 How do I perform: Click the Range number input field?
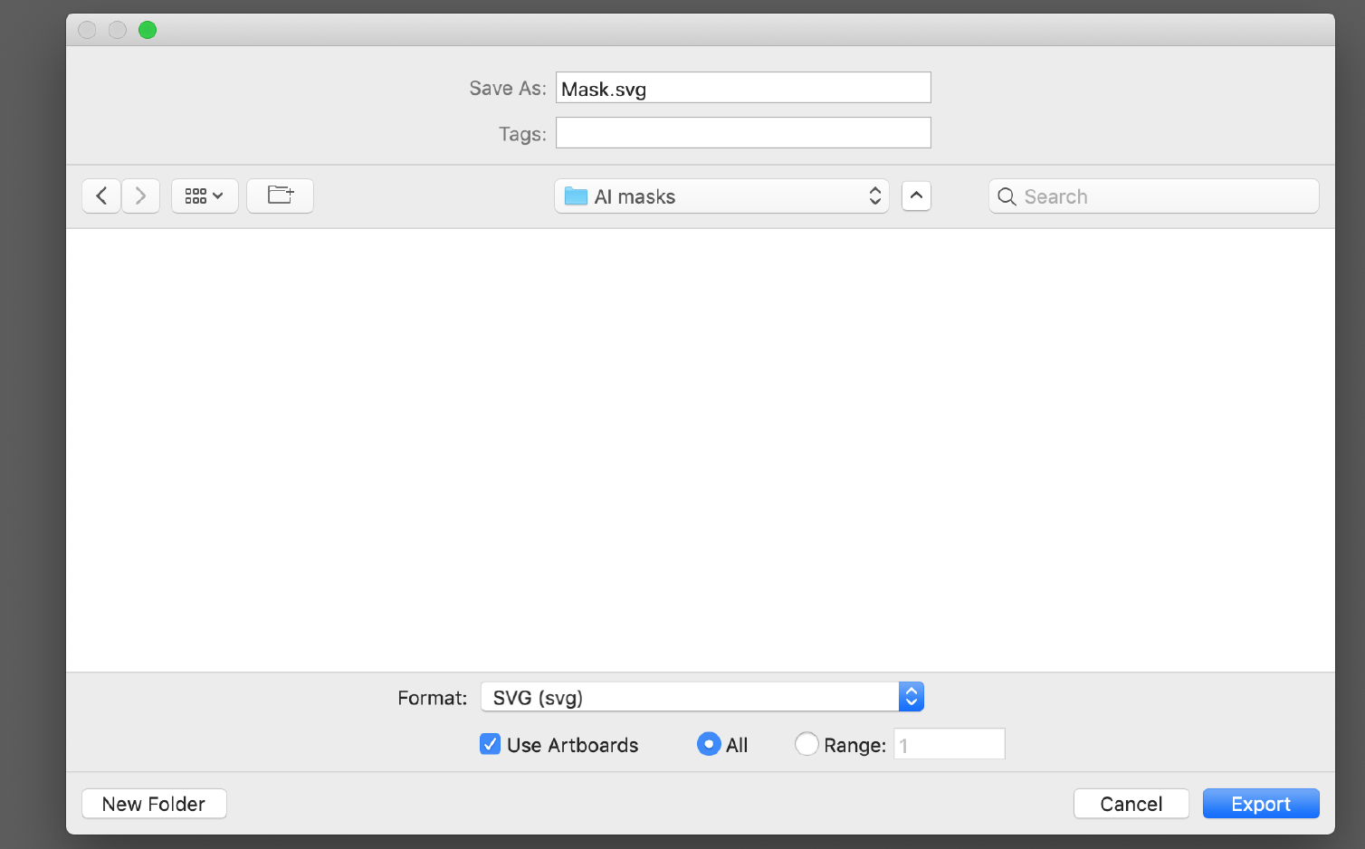tap(949, 744)
